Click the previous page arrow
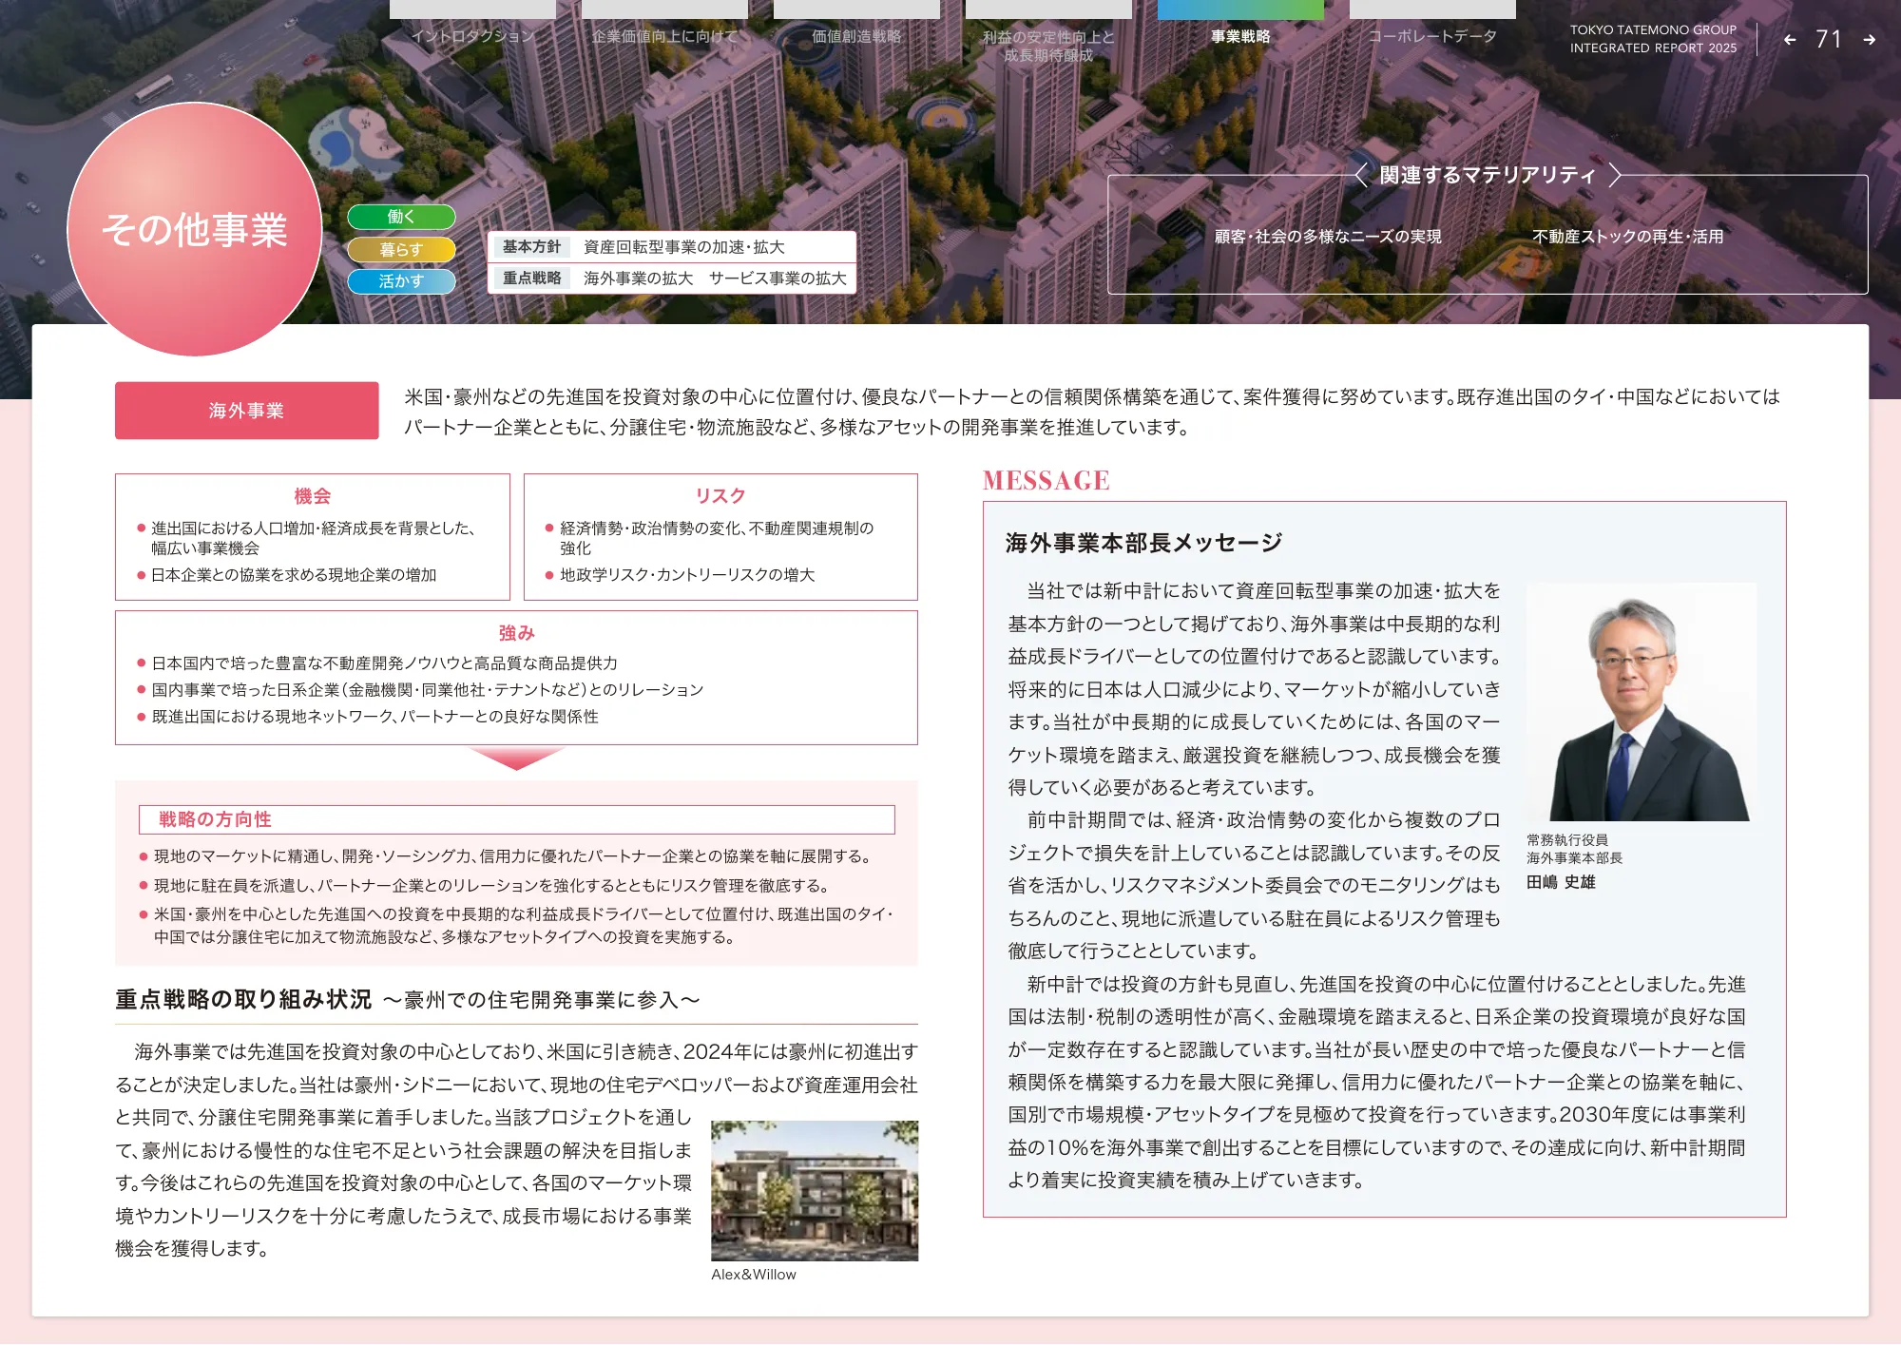Viewport: 1901px width, 1345px height. (1790, 40)
